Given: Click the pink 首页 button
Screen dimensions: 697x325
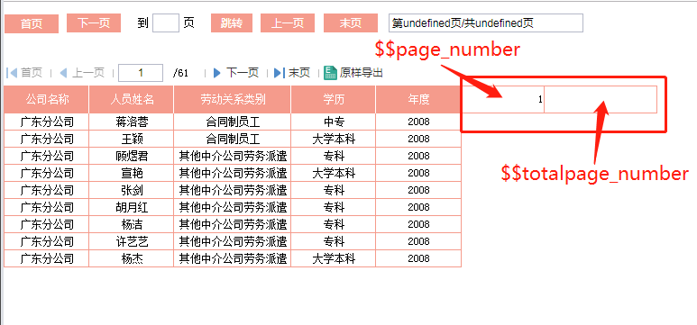Looking at the screenshot, I should pos(32,23).
